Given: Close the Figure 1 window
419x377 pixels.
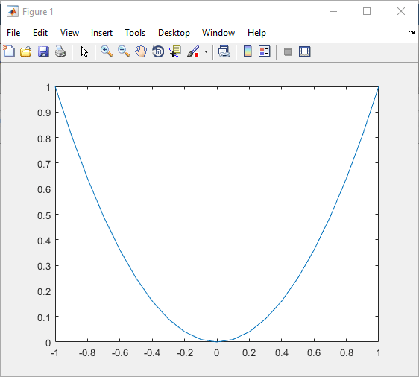Looking at the screenshot, I should (x=401, y=11).
